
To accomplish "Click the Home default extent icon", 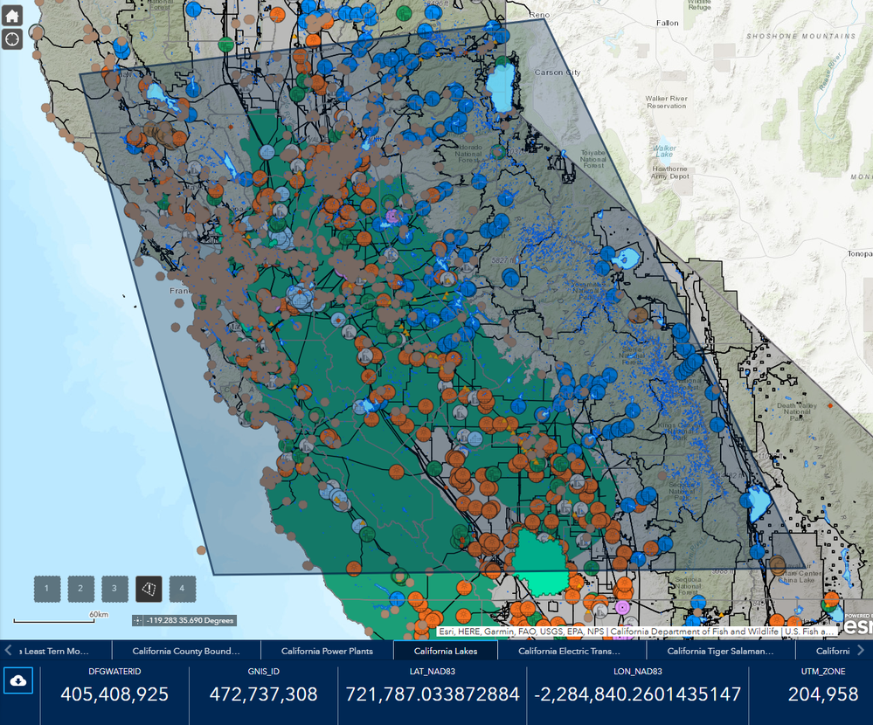I will tap(12, 15).
